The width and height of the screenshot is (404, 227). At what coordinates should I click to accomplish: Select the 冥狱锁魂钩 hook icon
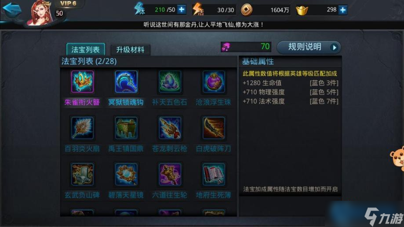click(x=126, y=82)
